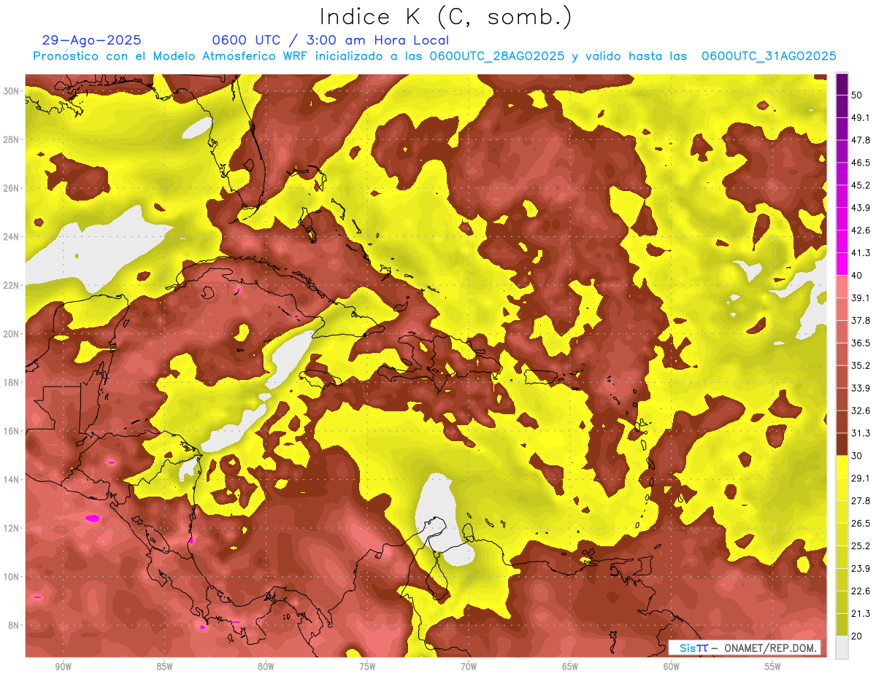Click the colorbar value 33.9
Image resolution: width=876 pixels, height=676 pixels.
(861, 388)
